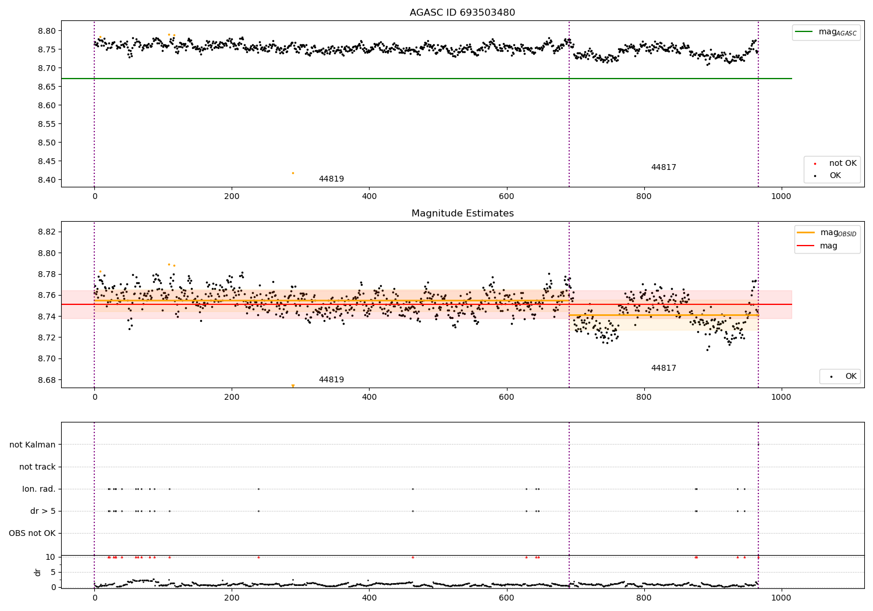The width and height of the screenshot is (873, 611).
Task: Click the red 'mag' legend entry in middle plot
Action: pos(818,246)
